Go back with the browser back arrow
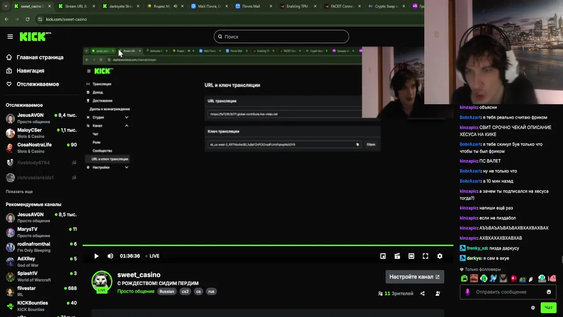This screenshot has height=317, width=563. (x=6, y=19)
